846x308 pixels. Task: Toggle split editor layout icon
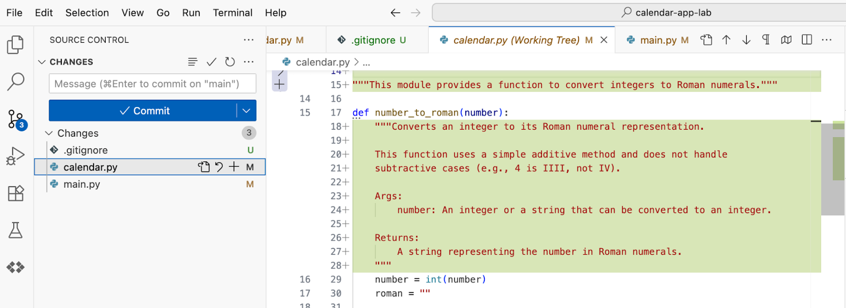click(x=806, y=40)
